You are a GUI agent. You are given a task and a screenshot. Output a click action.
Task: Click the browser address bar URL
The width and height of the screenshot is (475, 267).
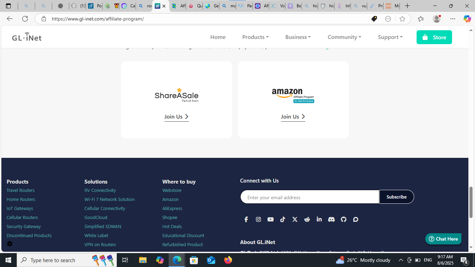pyautogui.click(x=98, y=19)
